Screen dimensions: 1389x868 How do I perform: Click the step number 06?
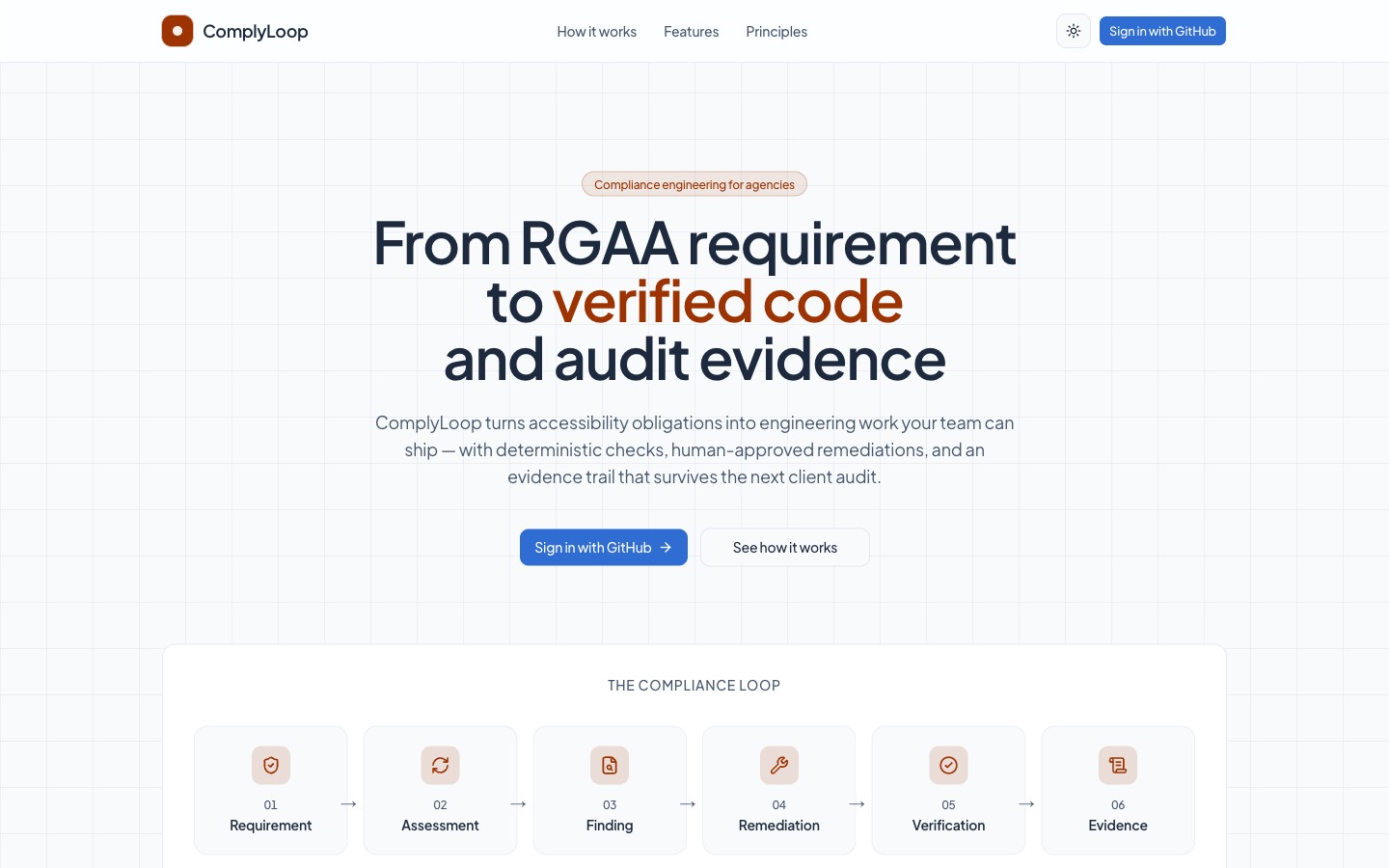pos(1118,804)
